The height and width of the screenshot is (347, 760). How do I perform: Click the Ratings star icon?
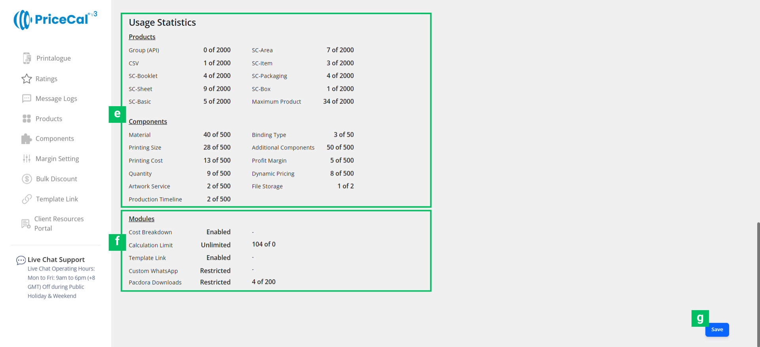click(x=27, y=79)
